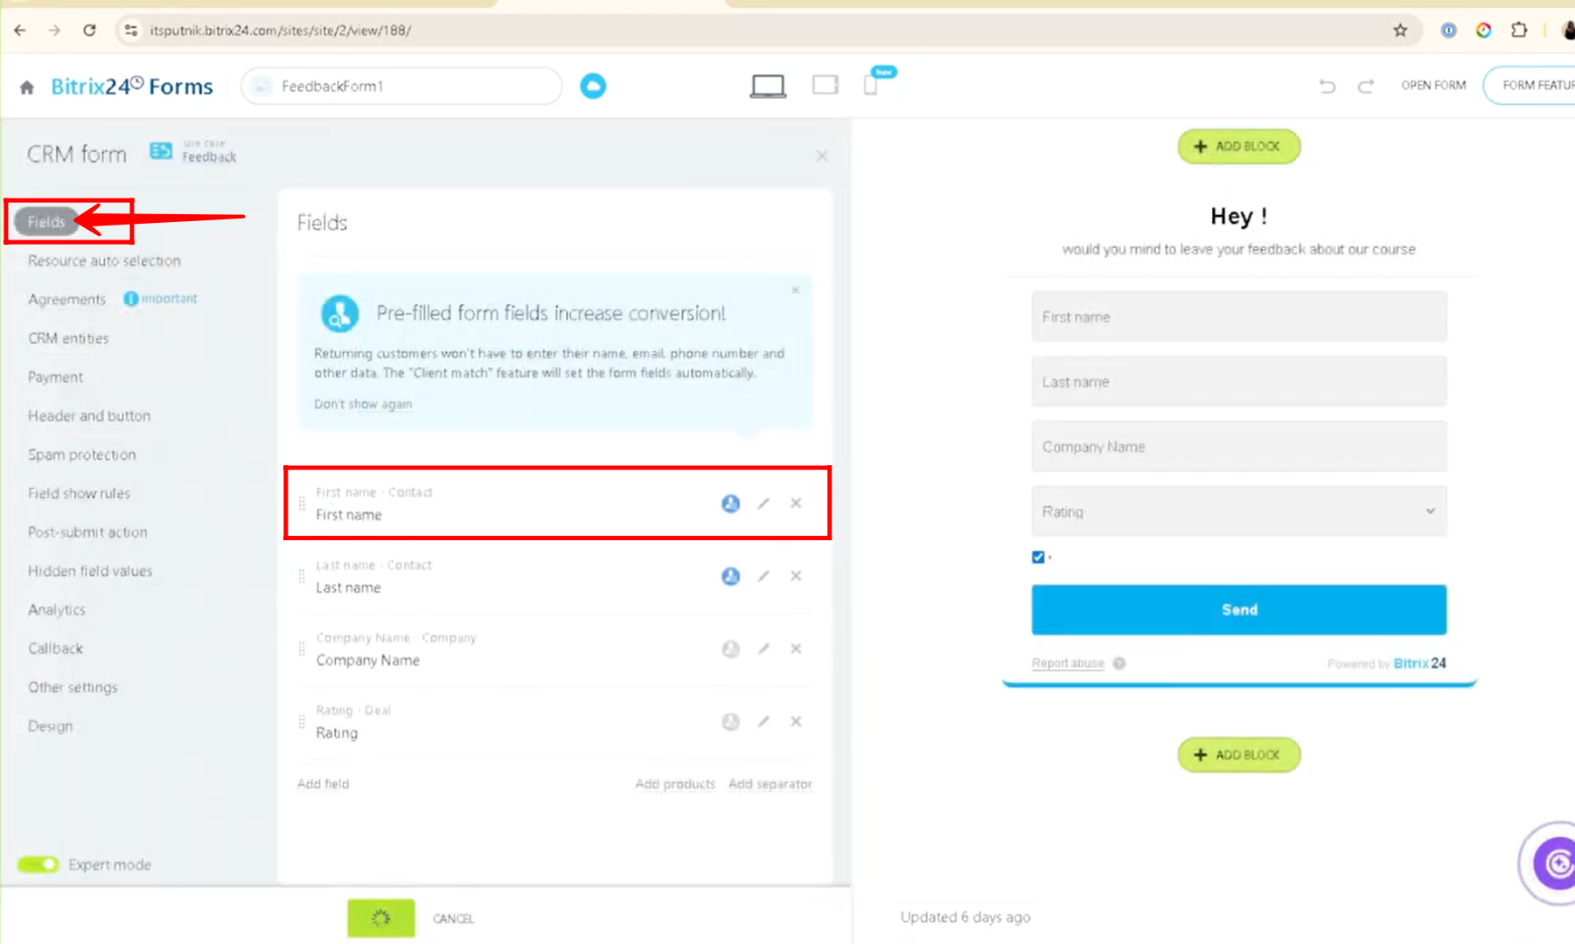
Task: Open Other settings section
Action: [x=73, y=687]
